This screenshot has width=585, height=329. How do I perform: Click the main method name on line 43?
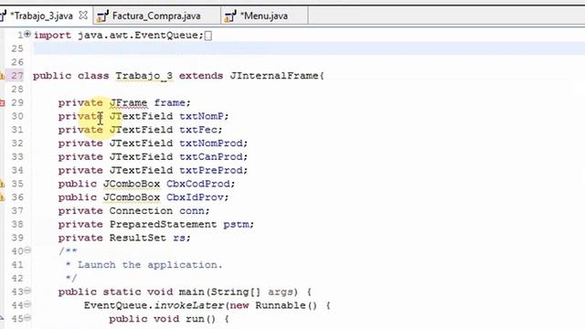pos(192,292)
